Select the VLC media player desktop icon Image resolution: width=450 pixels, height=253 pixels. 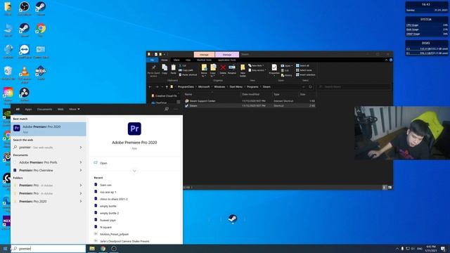(x=25, y=74)
